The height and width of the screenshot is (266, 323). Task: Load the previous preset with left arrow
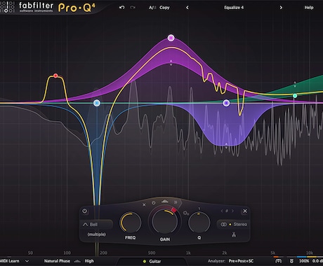(187, 8)
